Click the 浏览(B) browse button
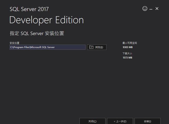169x124 pixels. (x=97, y=47)
